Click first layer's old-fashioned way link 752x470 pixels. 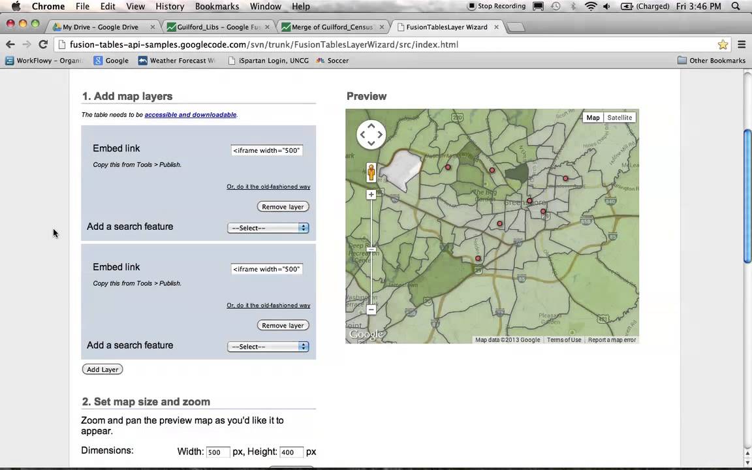point(268,187)
